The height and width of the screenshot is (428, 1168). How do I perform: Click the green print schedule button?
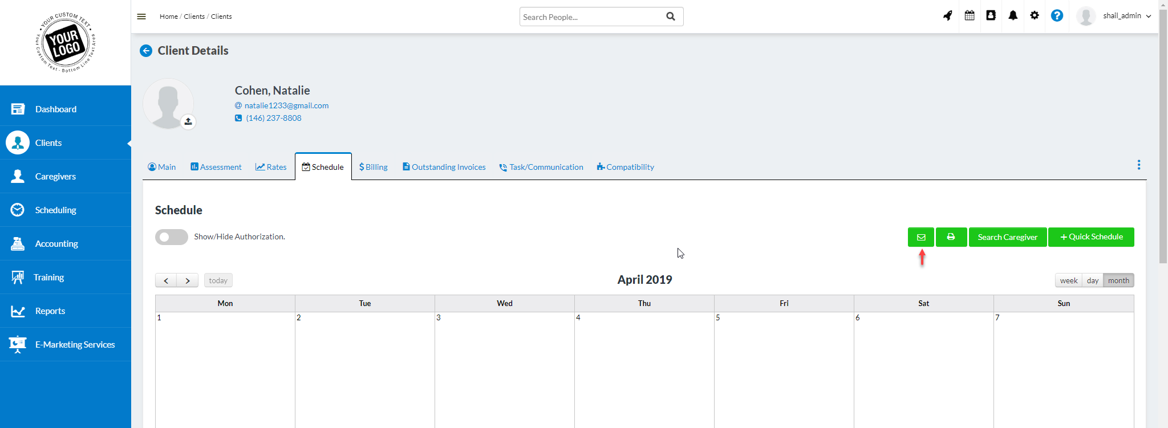pyautogui.click(x=951, y=237)
